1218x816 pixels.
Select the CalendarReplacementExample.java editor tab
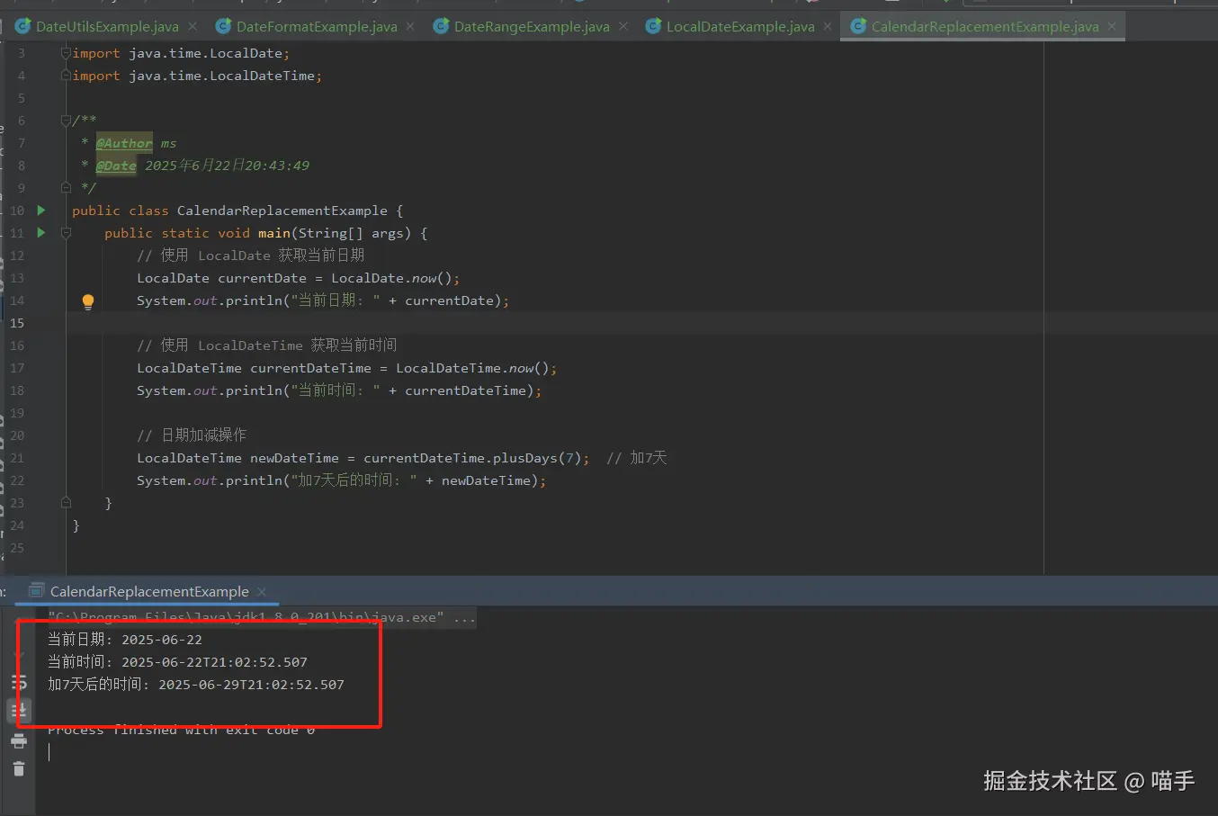click(x=983, y=27)
